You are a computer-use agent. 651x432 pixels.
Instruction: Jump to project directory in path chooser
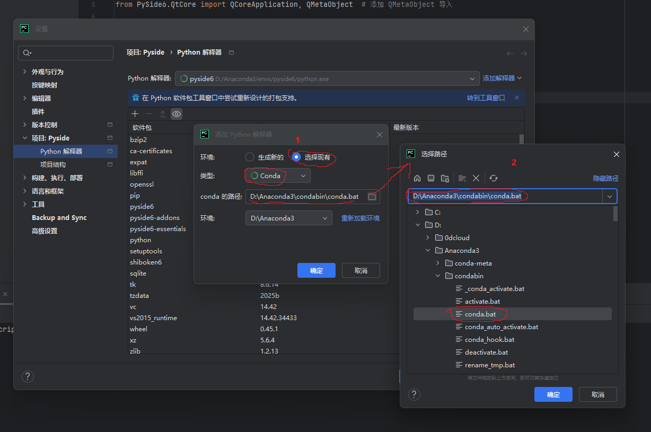click(x=445, y=178)
